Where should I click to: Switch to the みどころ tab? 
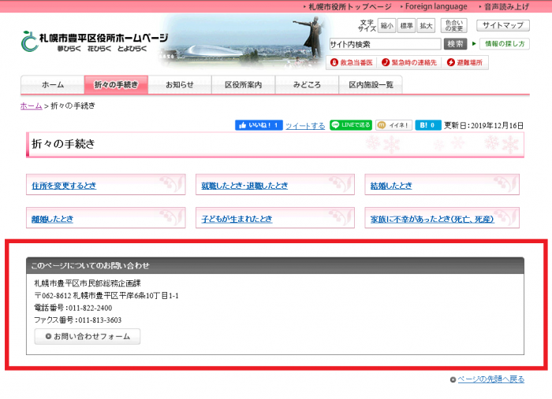(x=307, y=85)
